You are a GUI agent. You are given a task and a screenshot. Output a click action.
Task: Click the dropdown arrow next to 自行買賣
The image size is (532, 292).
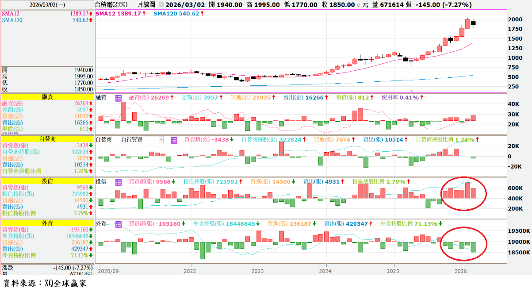coord(161,140)
